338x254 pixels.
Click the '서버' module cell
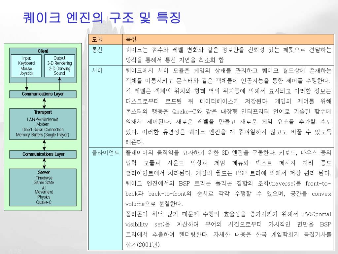(x=106, y=106)
